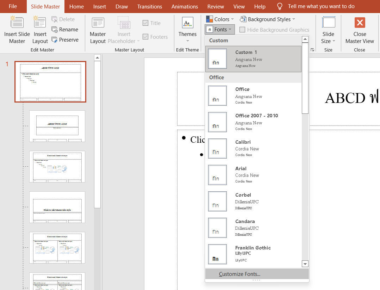Viewport: 380px width, 290px height.
Task: Select the Calibri font theme preview icon
Action: click(x=217, y=148)
